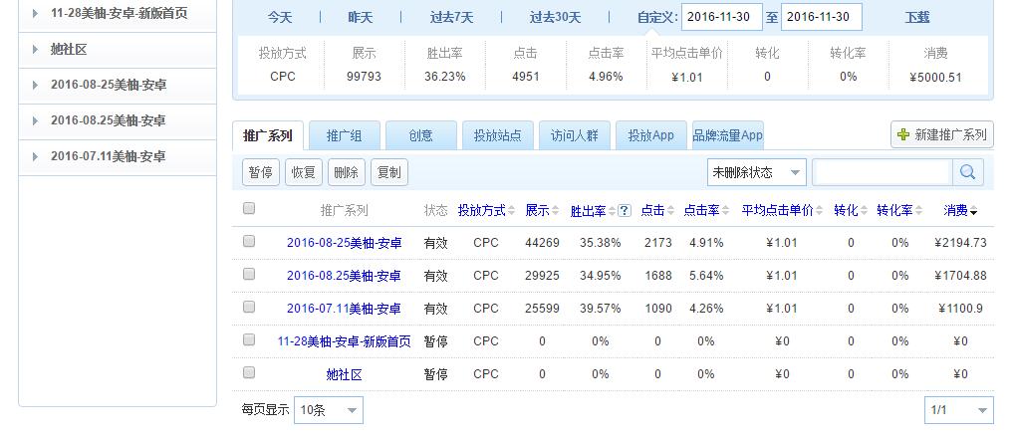Select the 昨天 date range

coord(361,17)
